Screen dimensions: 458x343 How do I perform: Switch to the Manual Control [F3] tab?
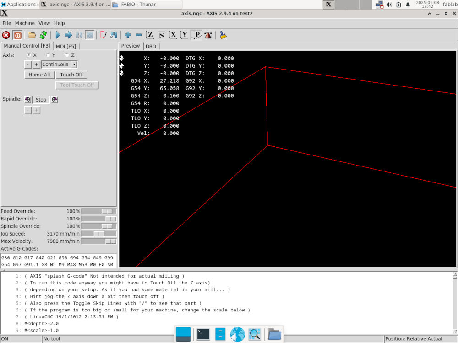point(27,46)
